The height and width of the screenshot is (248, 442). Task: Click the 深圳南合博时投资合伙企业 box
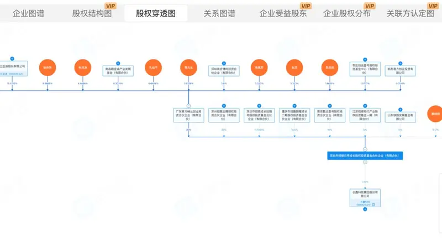[224, 71]
